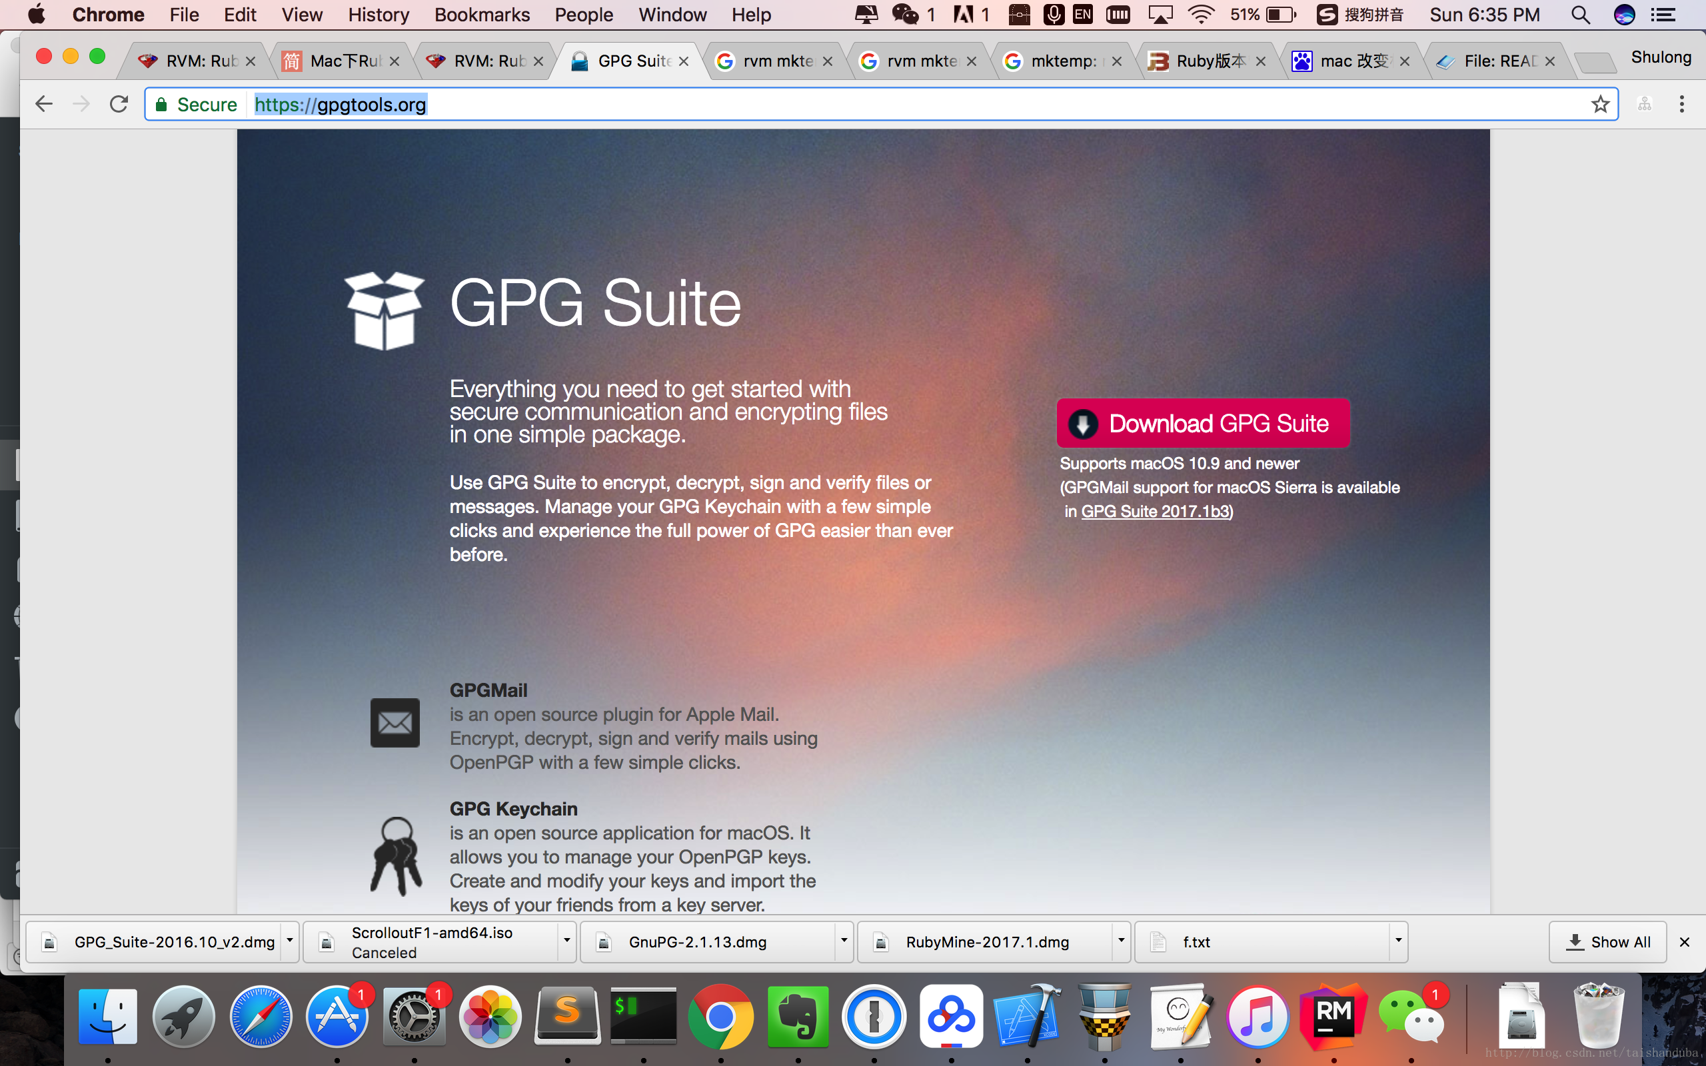Close the downloads bar
Viewport: 1706px width, 1066px height.
[1685, 942]
